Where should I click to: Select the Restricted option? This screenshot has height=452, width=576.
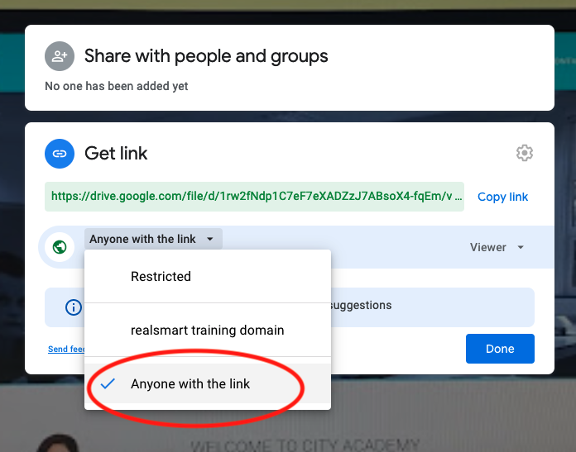[208, 276]
